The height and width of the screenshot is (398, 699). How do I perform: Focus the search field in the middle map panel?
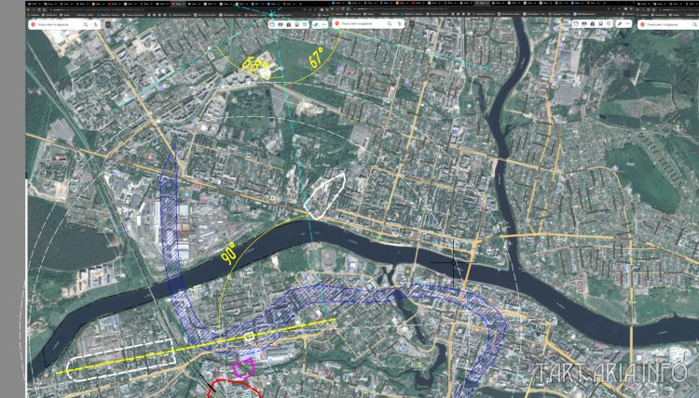(x=368, y=23)
